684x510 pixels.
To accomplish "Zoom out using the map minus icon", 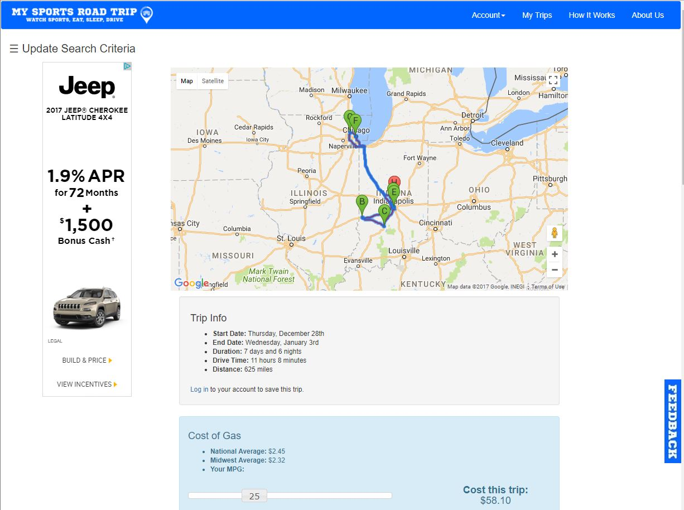I will click(x=555, y=270).
